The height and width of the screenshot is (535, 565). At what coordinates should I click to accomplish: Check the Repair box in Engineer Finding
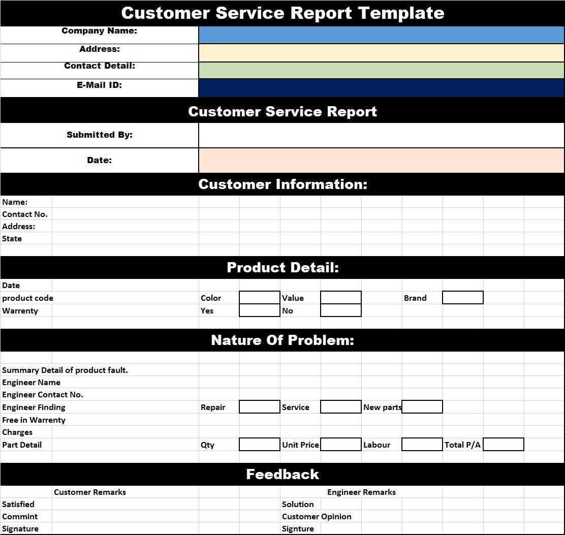coord(260,407)
